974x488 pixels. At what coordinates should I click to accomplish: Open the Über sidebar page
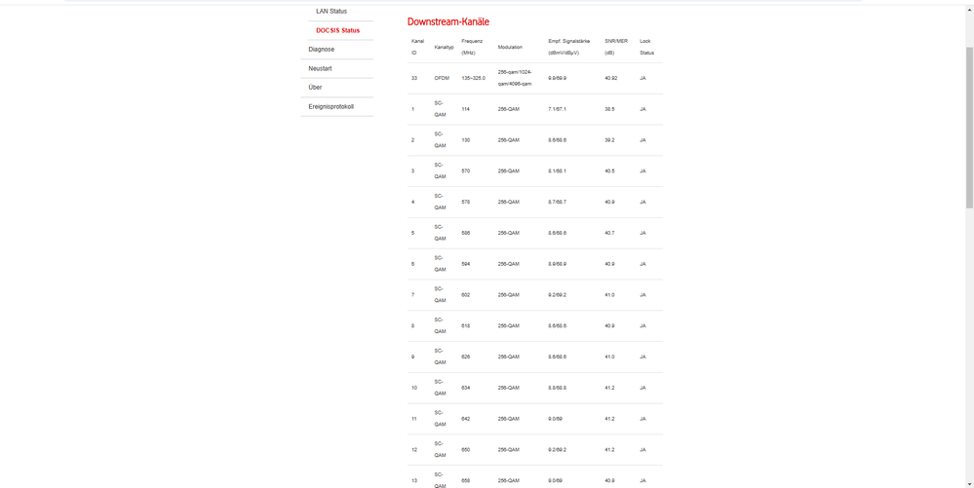coord(315,88)
